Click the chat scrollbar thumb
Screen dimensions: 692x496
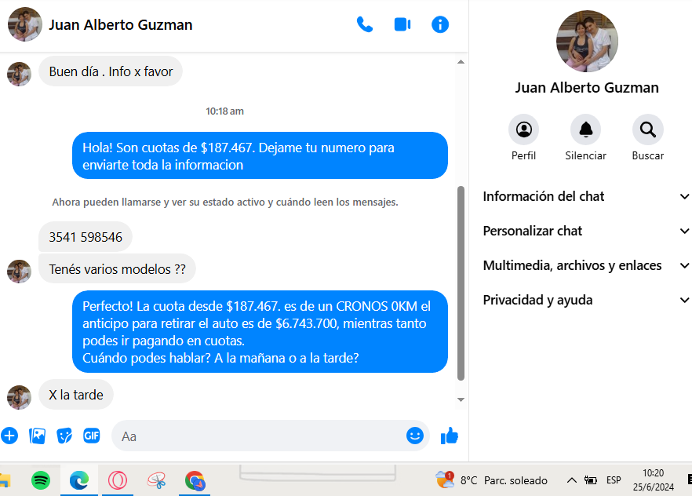(461, 283)
